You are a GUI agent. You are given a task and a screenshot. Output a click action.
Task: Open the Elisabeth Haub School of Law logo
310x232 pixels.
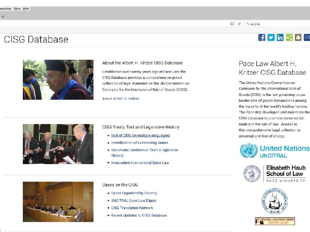[x=275, y=174]
